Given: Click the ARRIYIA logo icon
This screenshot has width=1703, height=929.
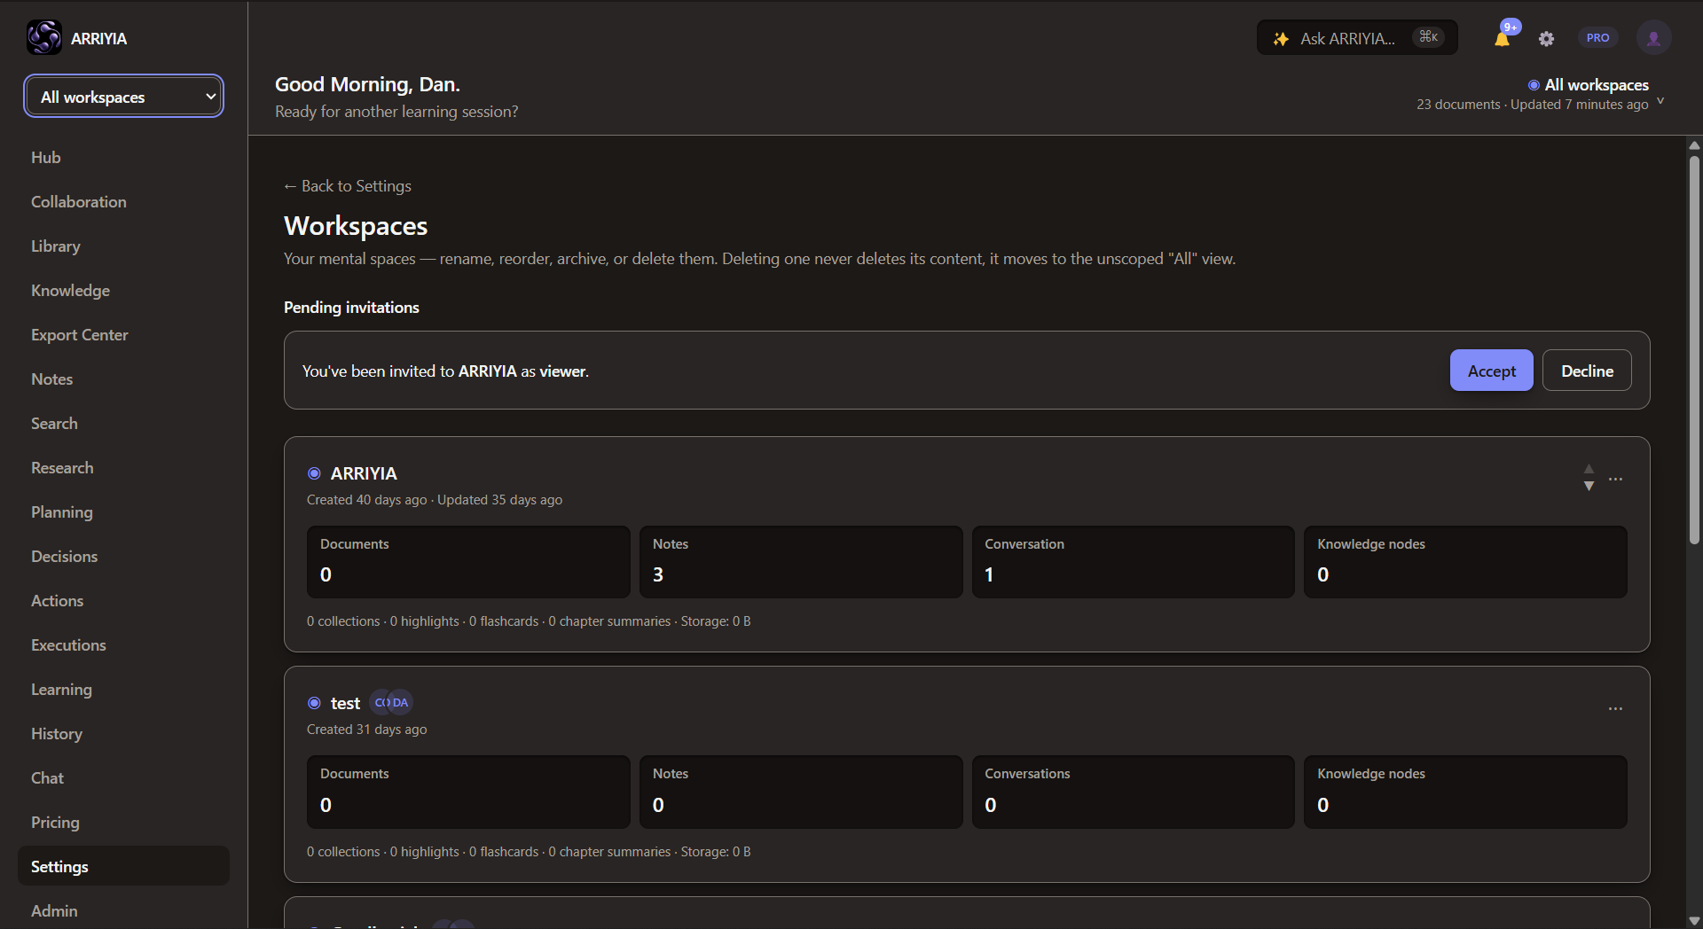Looking at the screenshot, I should [x=43, y=37].
